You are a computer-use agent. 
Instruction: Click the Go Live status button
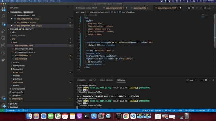[189, 111]
